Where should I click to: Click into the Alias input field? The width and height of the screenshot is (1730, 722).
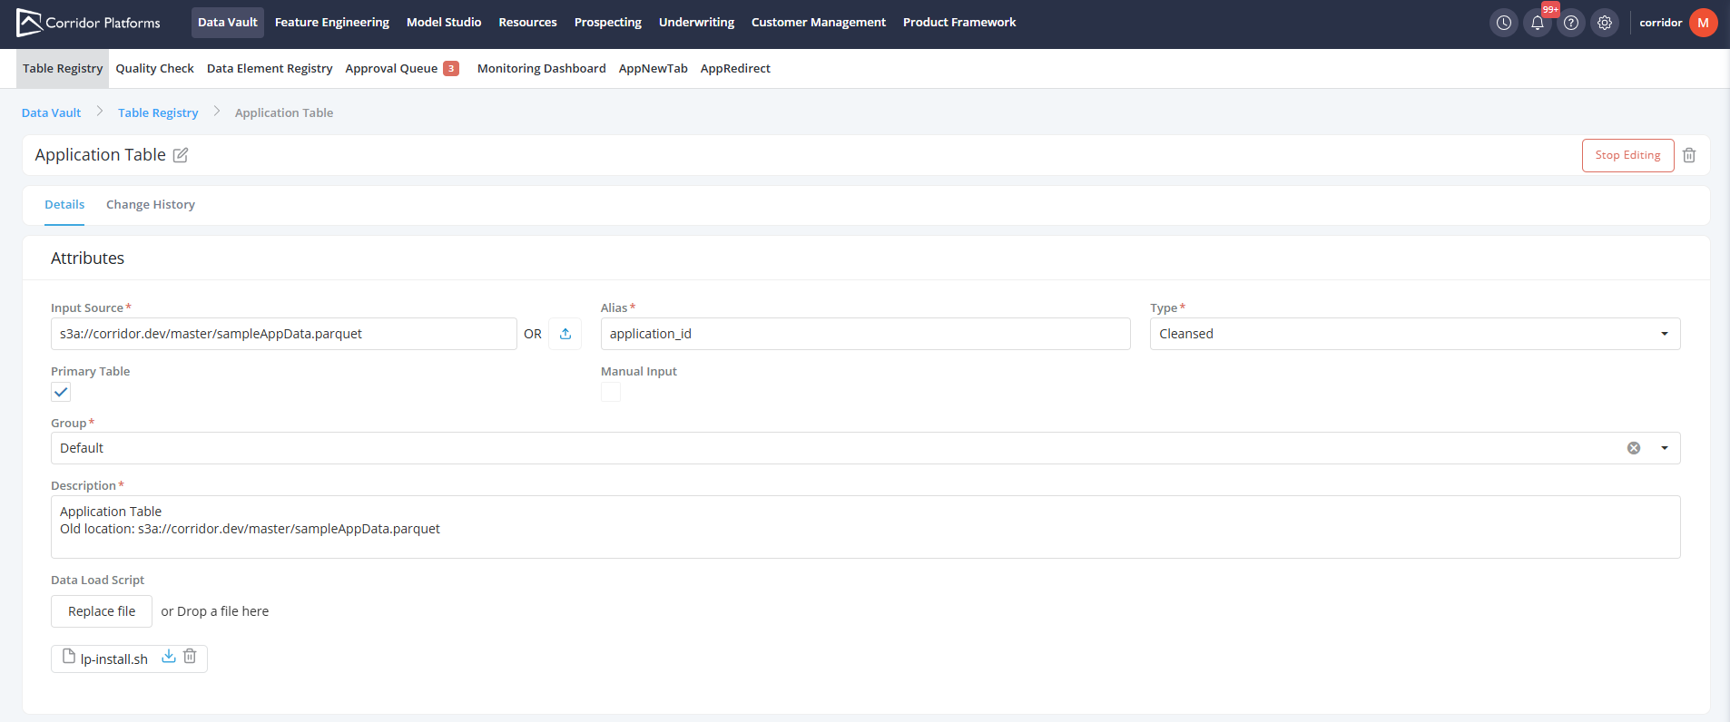pyautogui.click(x=864, y=334)
